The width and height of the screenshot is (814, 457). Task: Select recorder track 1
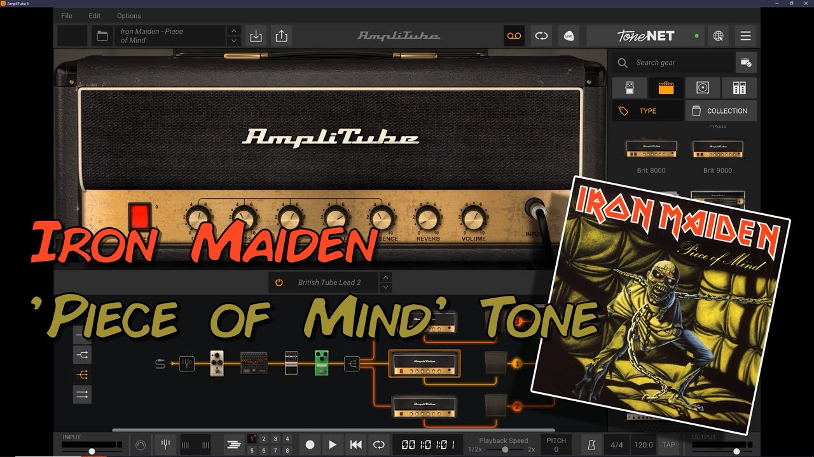[252, 439]
